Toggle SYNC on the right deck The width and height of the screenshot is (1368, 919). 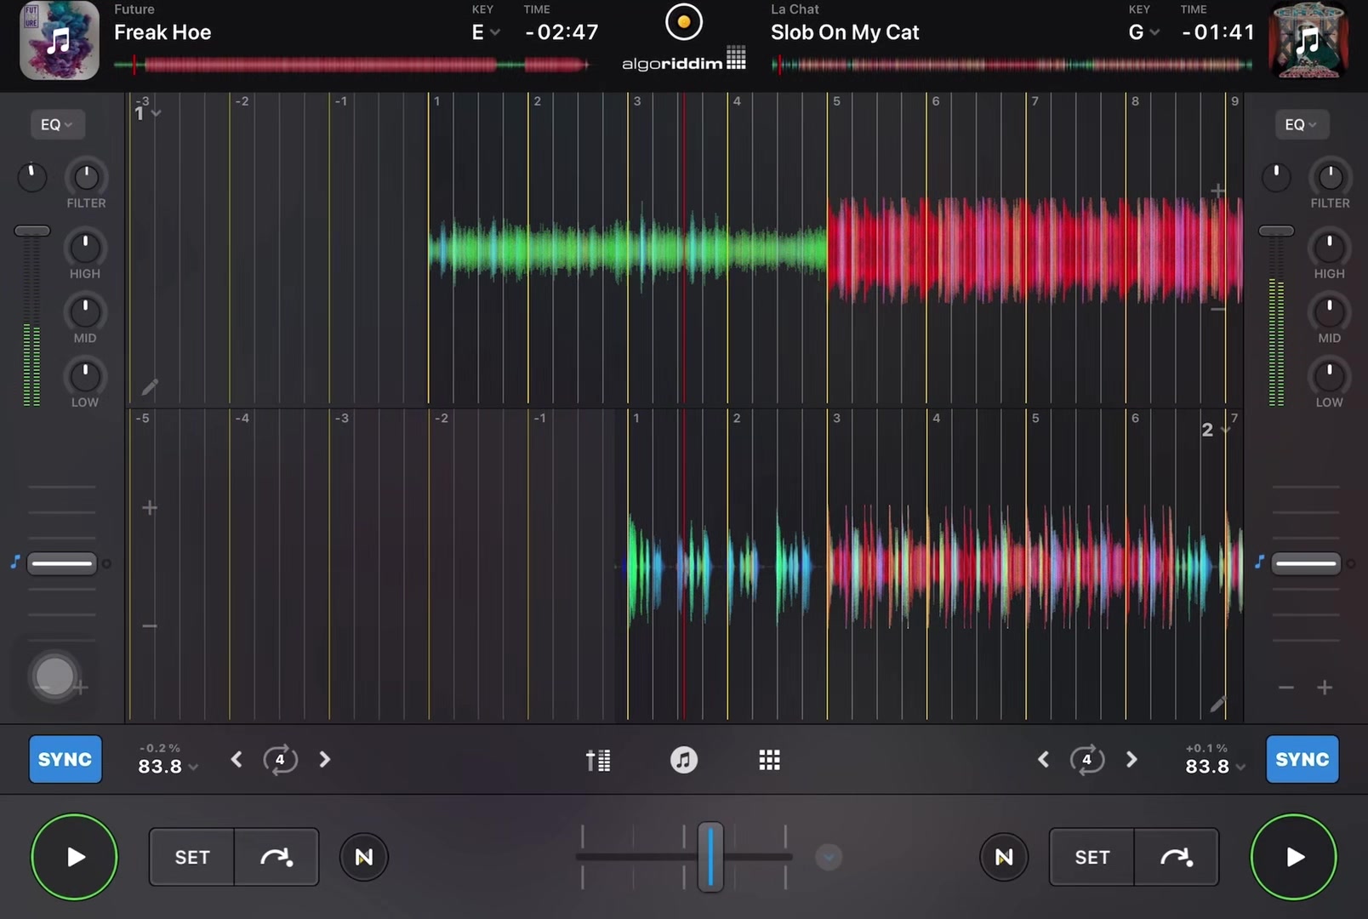tap(1302, 759)
